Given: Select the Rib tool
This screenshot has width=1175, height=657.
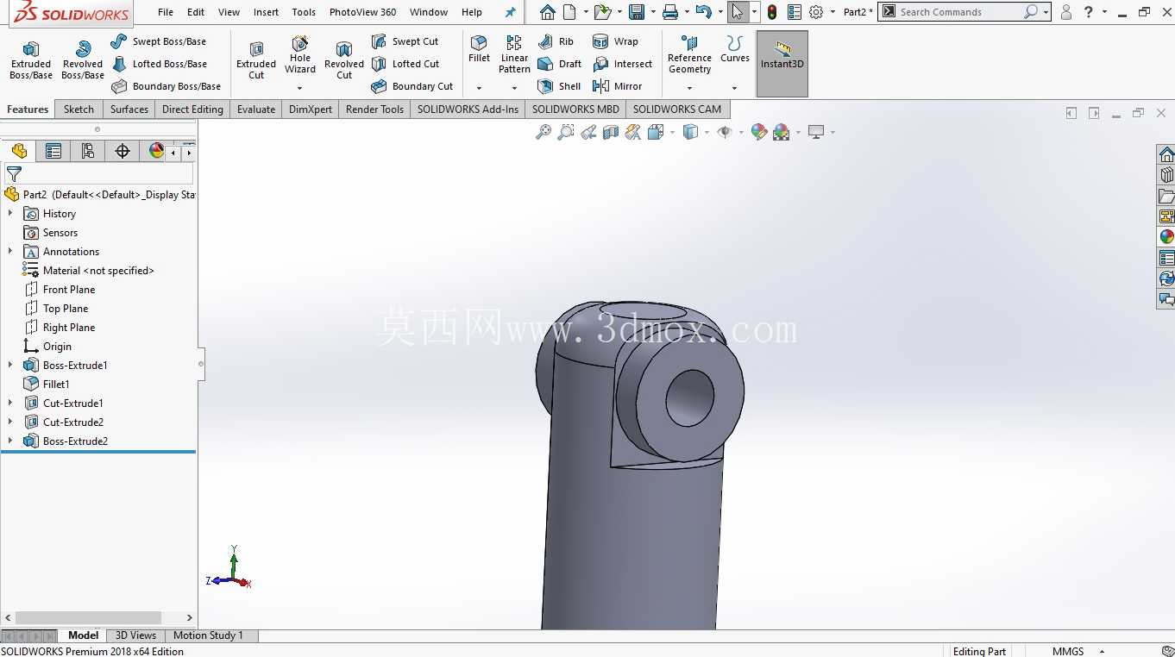Looking at the screenshot, I should tap(556, 41).
